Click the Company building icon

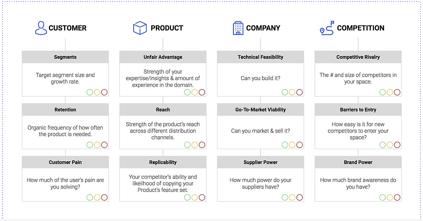tap(238, 28)
